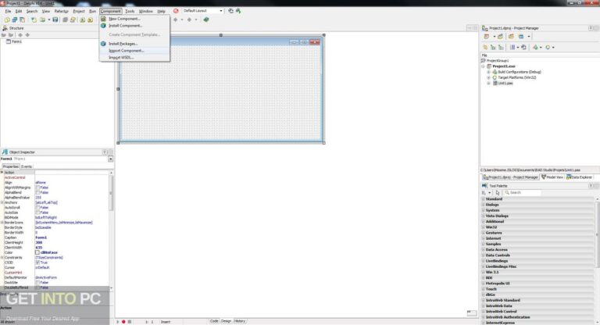Screen dimensions: 600x325
Task: Switch to the Data Explorer tab
Action: pyautogui.click(x=580, y=177)
